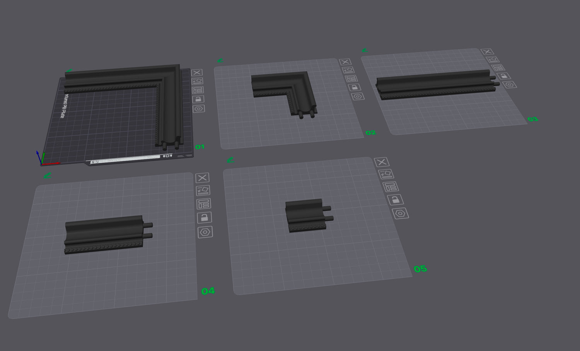The height and width of the screenshot is (351, 580).
Task: Arrange objects on plate 04
Action: 203,204
